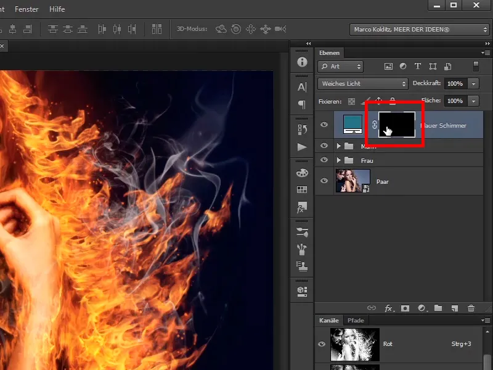The image size is (493, 370).
Task: Click the 3D rotate object icon
Action: point(221,29)
